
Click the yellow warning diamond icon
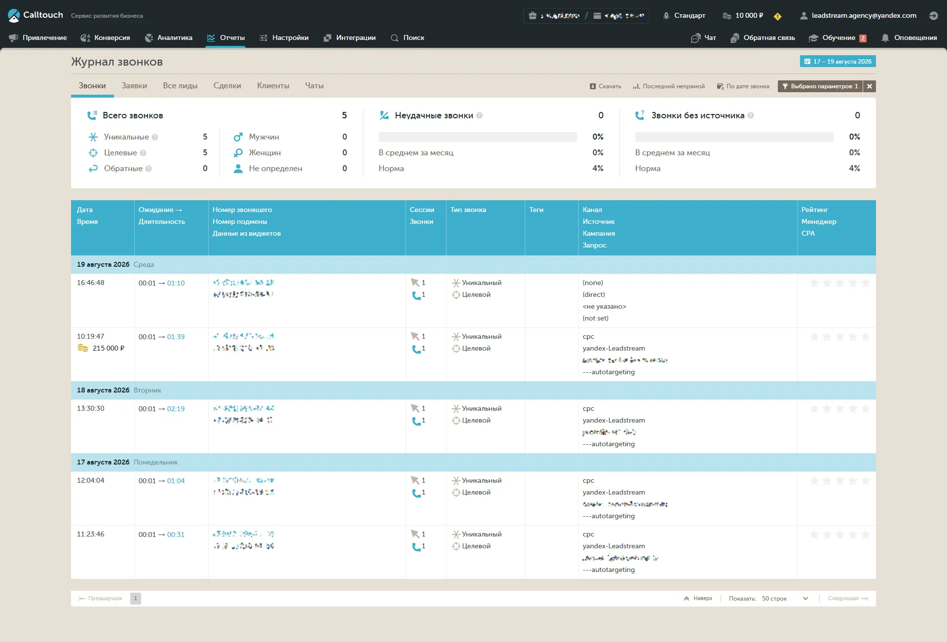tap(778, 16)
